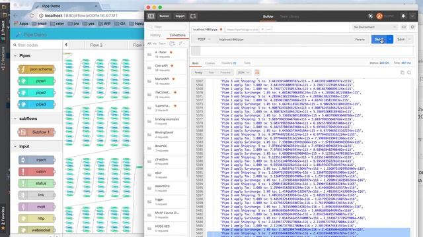Click the blue Send button
Viewport: 423px width, 237px height.
379,39
